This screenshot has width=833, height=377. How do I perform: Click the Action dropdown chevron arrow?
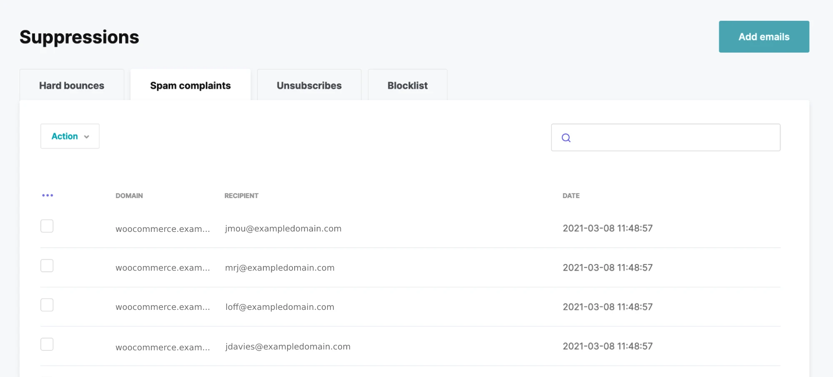[87, 137]
